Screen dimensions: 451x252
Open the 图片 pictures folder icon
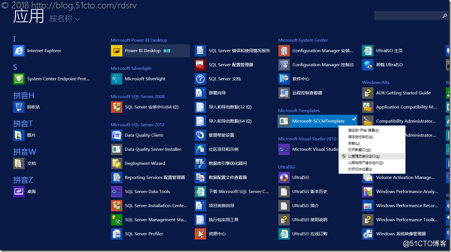(19, 135)
